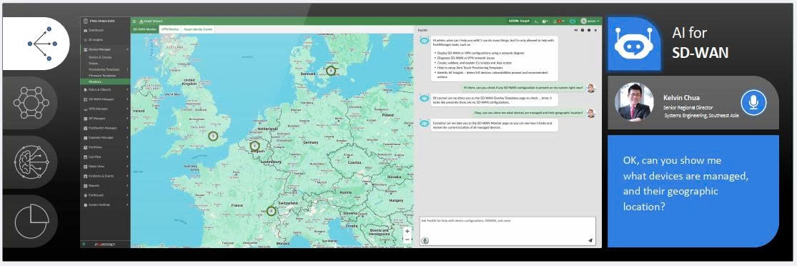Click the FortiAI icon in top bar
The height and width of the screenshot is (266, 797).
coord(573,21)
